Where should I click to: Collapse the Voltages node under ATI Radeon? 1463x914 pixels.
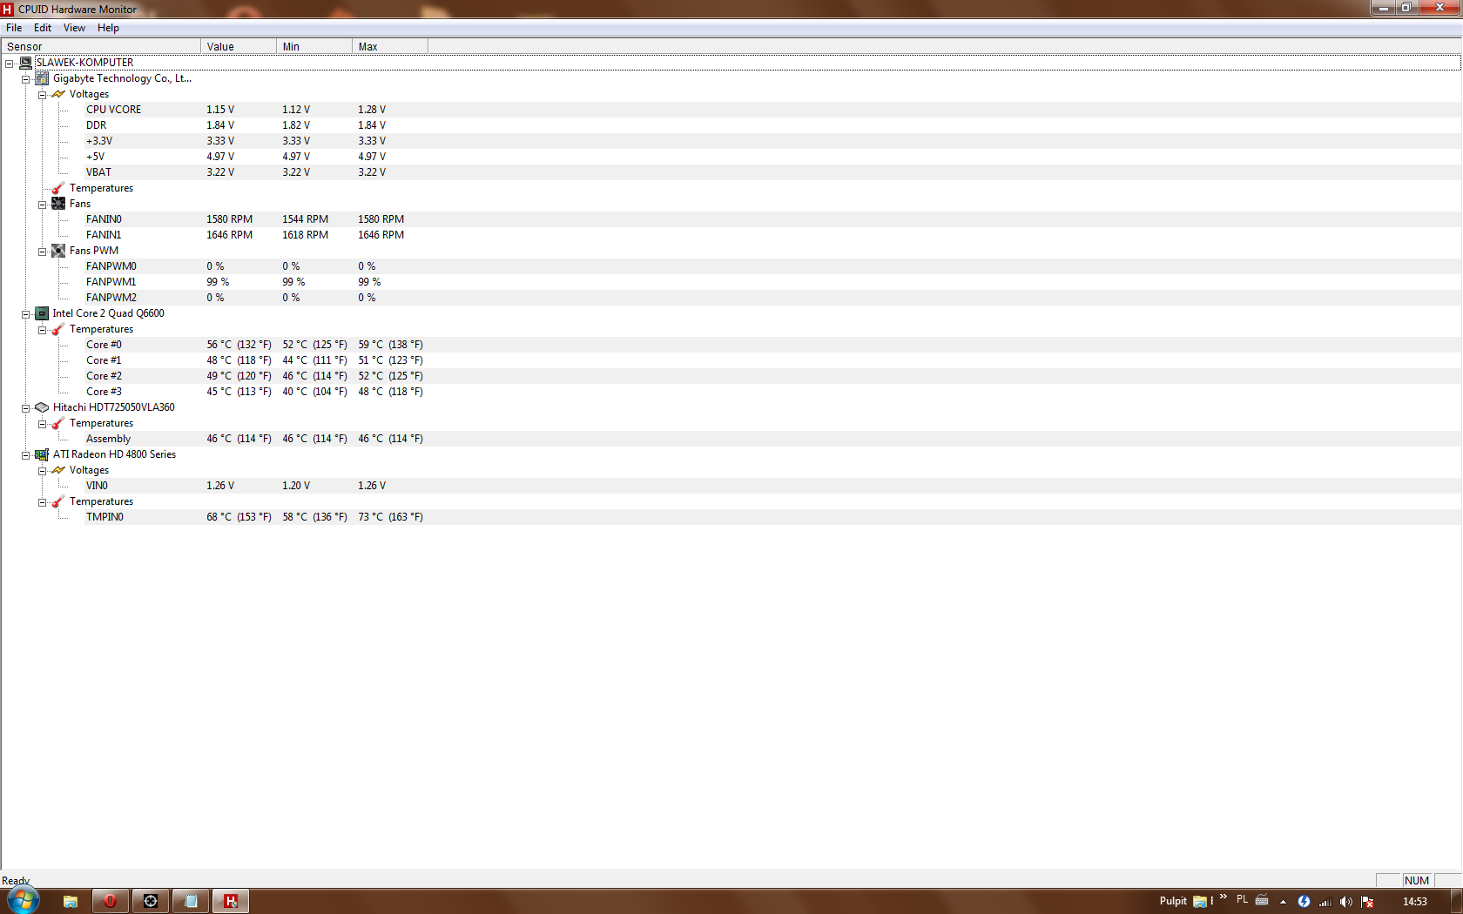click(x=42, y=471)
